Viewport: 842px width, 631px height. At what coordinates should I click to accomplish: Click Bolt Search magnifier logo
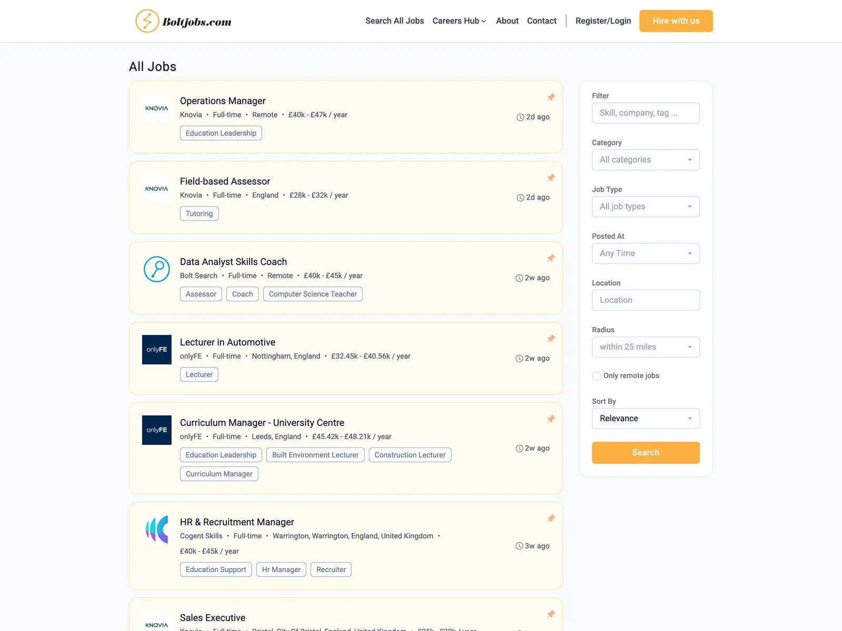[x=157, y=269]
